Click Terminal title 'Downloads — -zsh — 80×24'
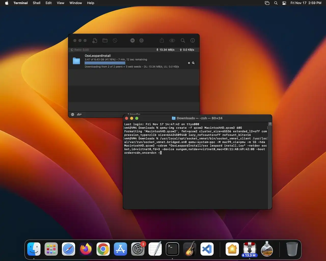This screenshot has width=326, height=261. pos(199,118)
